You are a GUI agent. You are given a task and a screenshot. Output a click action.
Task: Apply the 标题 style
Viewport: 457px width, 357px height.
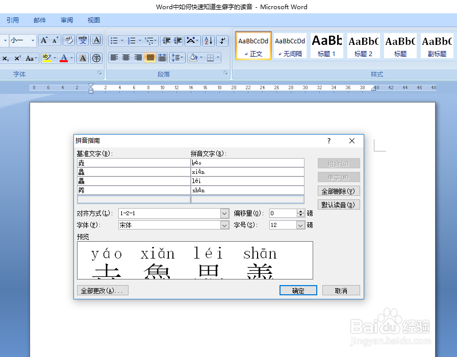point(400,46)
